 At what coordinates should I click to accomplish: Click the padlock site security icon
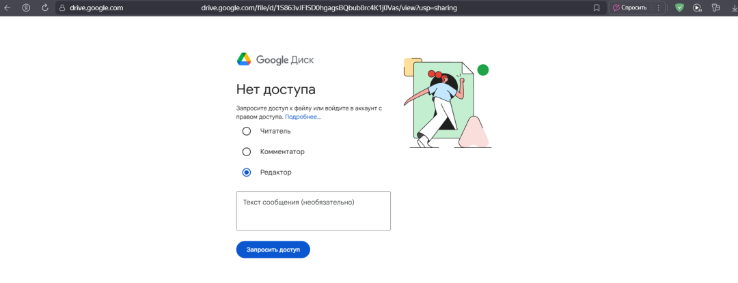coord(61,8)
